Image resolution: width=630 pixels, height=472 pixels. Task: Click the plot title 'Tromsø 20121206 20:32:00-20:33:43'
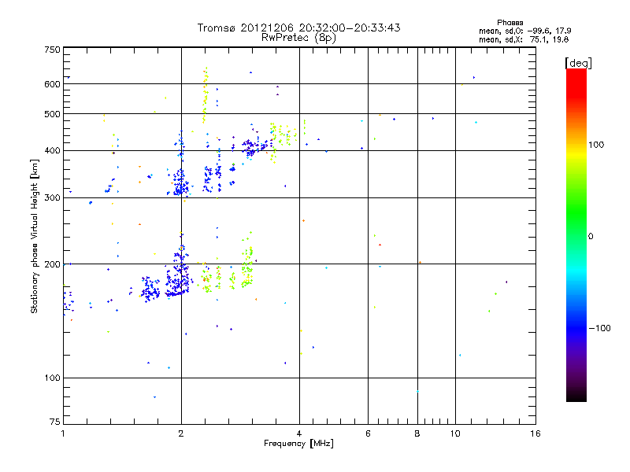298,28
